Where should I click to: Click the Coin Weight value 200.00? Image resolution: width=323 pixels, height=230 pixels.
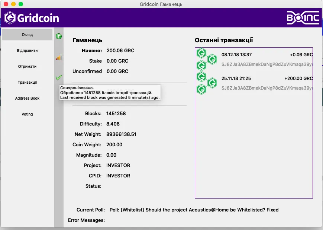(x=114, y=145)
